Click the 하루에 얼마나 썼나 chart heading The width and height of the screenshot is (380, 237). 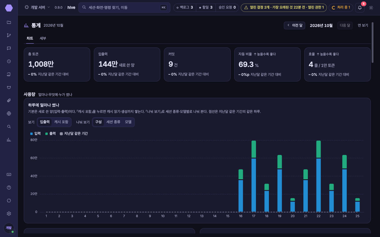tap(44, 105)
